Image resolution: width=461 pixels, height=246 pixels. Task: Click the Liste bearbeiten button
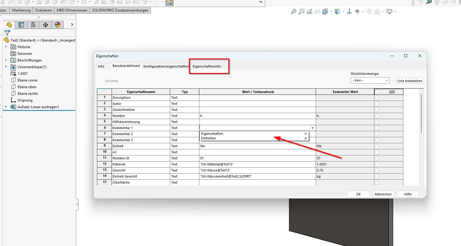[x=409, y=81]
